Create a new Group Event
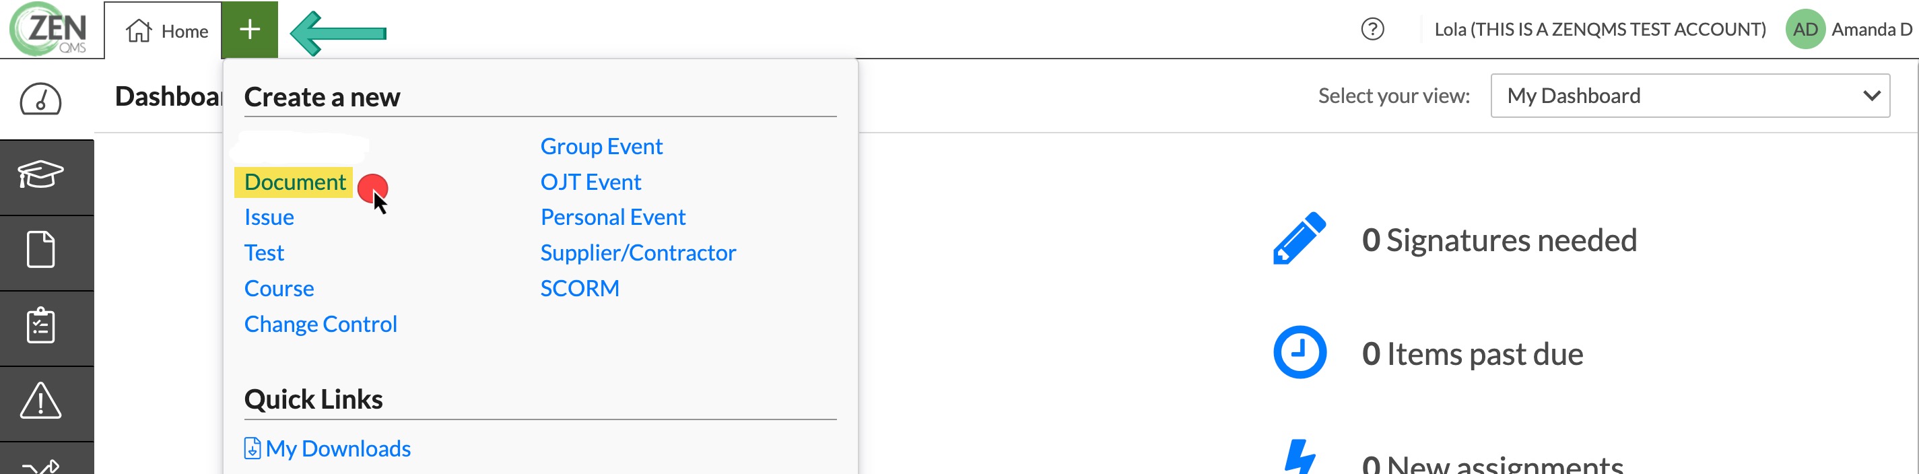This screenshot has height=474, width=1919. [x=601, y=146]
